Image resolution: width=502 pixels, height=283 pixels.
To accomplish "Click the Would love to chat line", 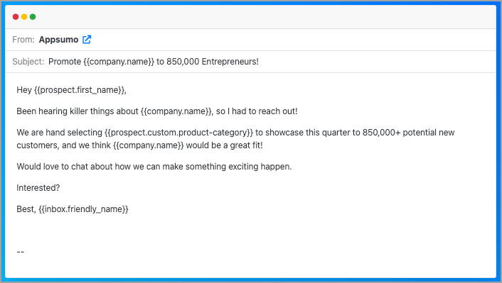I will coord(154,167).
